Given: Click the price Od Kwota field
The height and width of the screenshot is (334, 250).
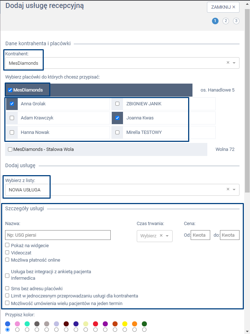Looking at the screenshot, I should 200,235.
